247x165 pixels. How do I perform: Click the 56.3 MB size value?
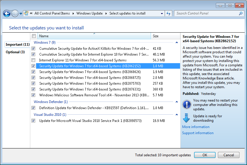[x=159, y=60]
